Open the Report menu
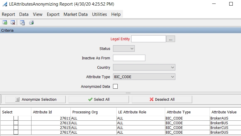 8,14
